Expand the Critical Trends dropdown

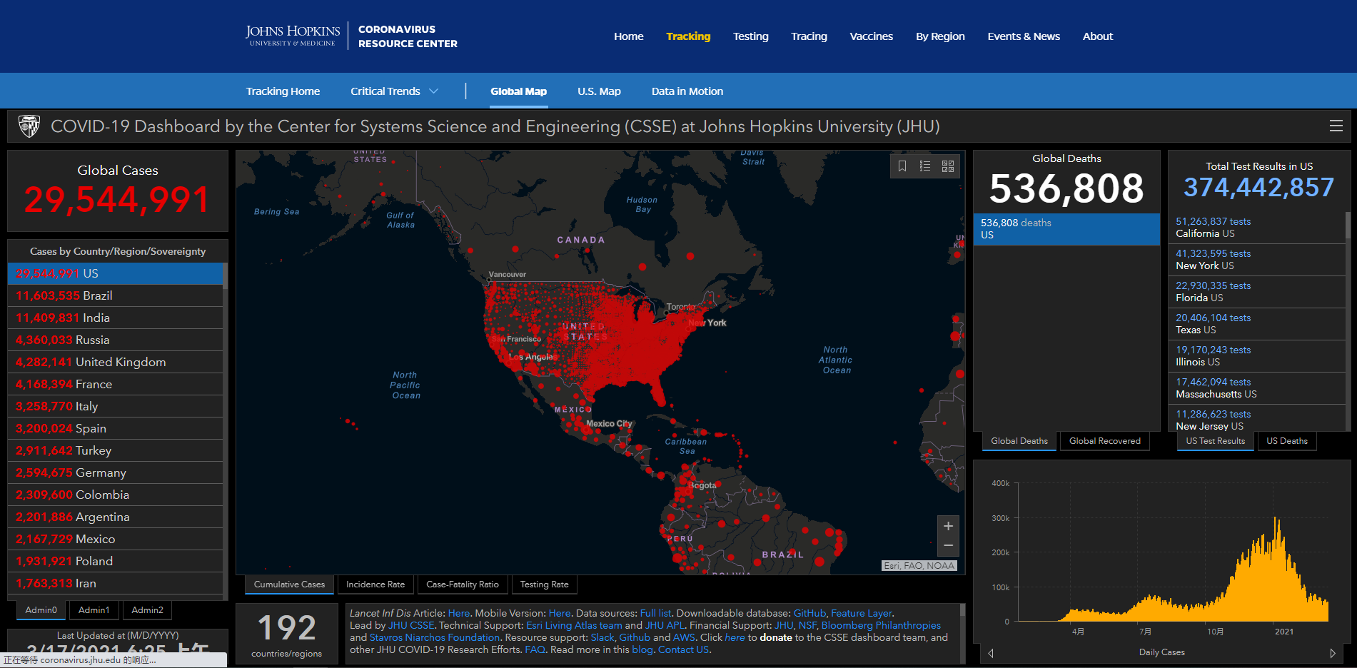(x=394, y=91)
